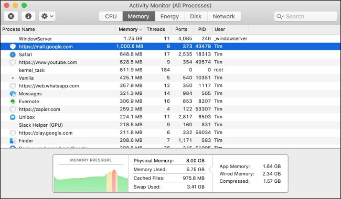Screen dimensions: 341x199
Task: Select the Memory tab
Action: pyautogui.click(x=138, y=16)
